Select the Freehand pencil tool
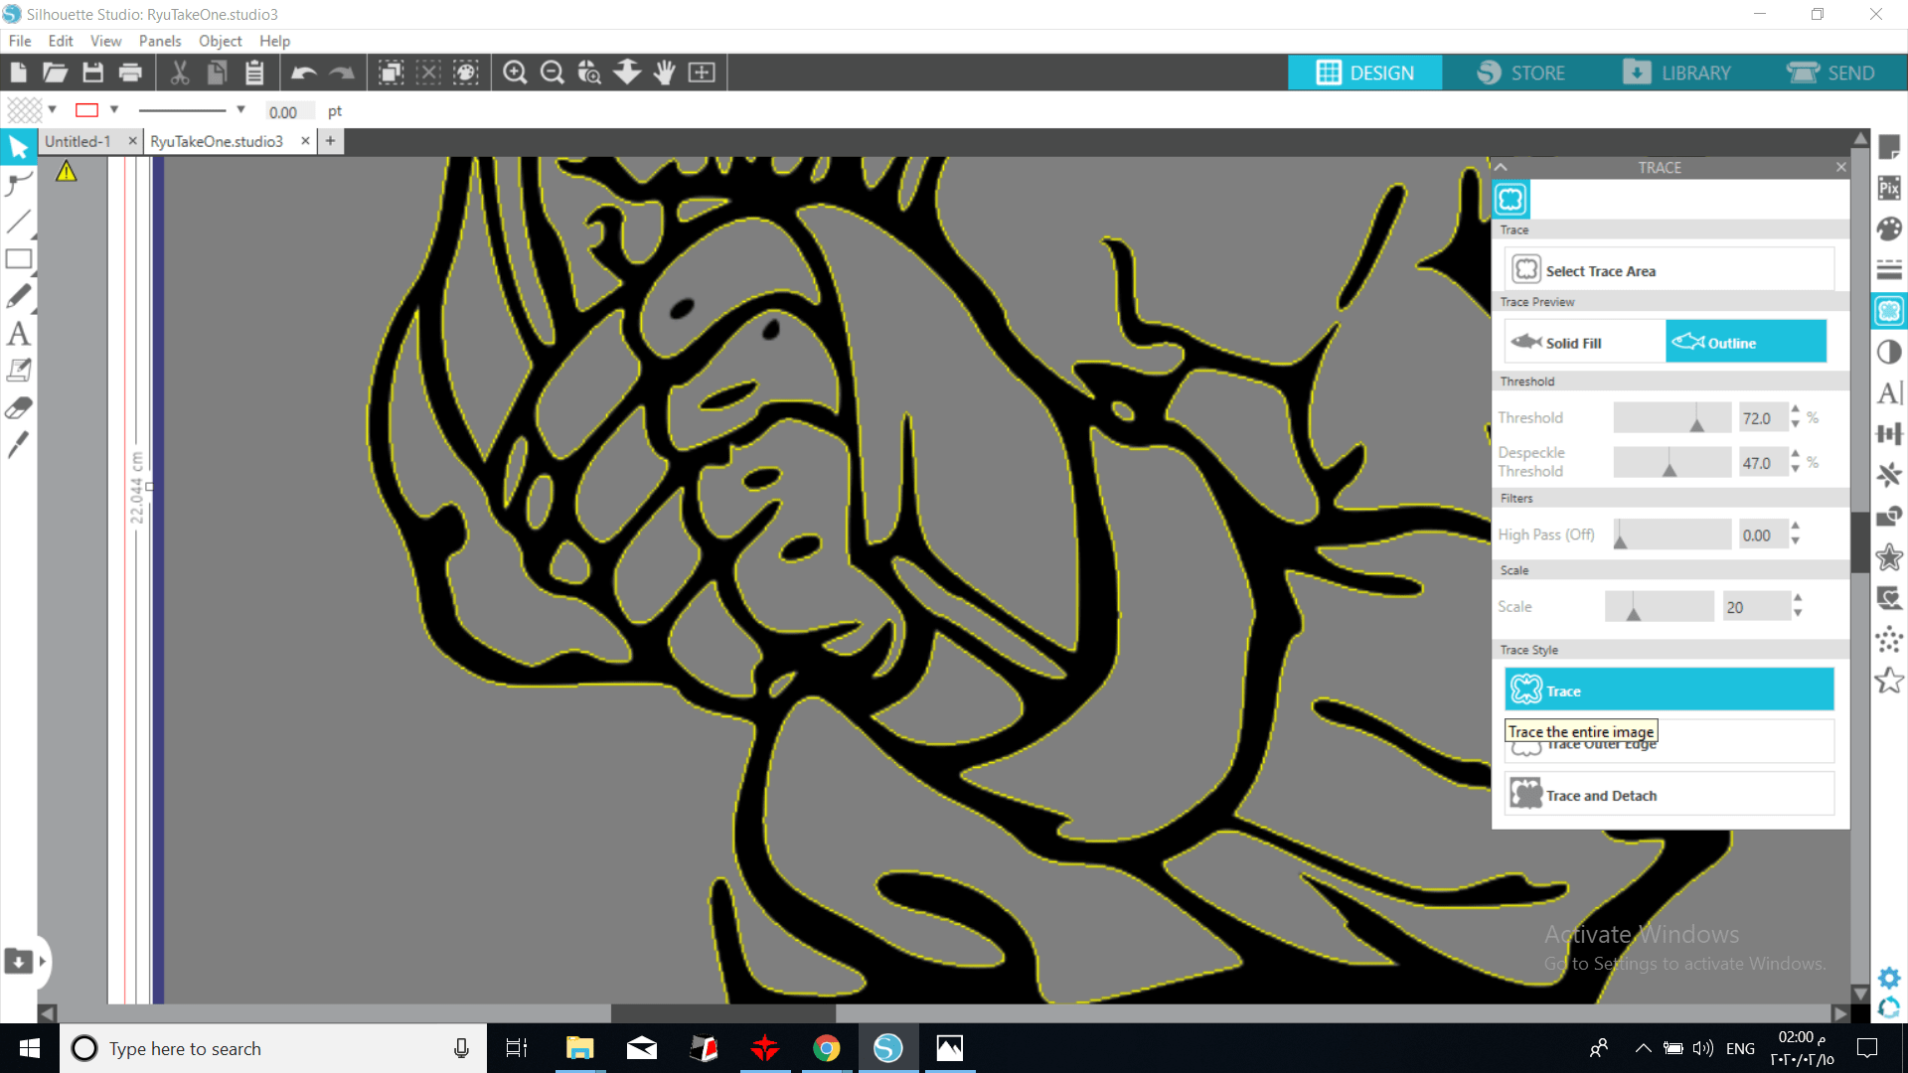Screen dimensions: 1908x1073 (x=18, y=296)
